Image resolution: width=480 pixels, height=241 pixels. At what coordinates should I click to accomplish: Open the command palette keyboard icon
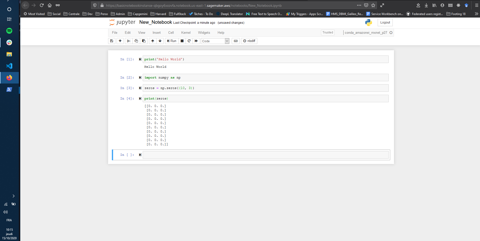click(x=235, y=41)
